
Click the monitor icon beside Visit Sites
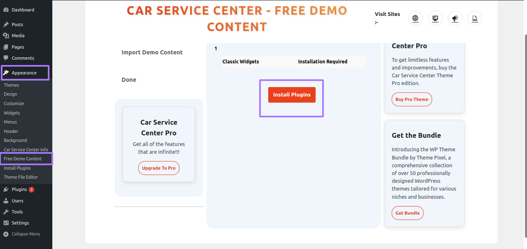tap(435, 18)
